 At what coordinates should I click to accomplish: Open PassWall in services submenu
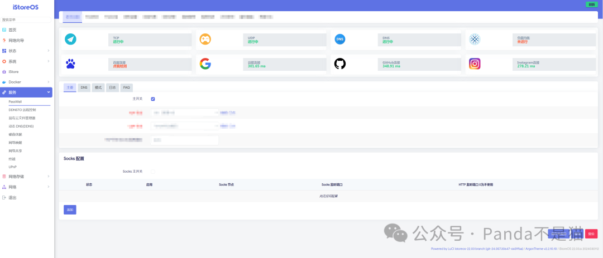click(16, 101)
